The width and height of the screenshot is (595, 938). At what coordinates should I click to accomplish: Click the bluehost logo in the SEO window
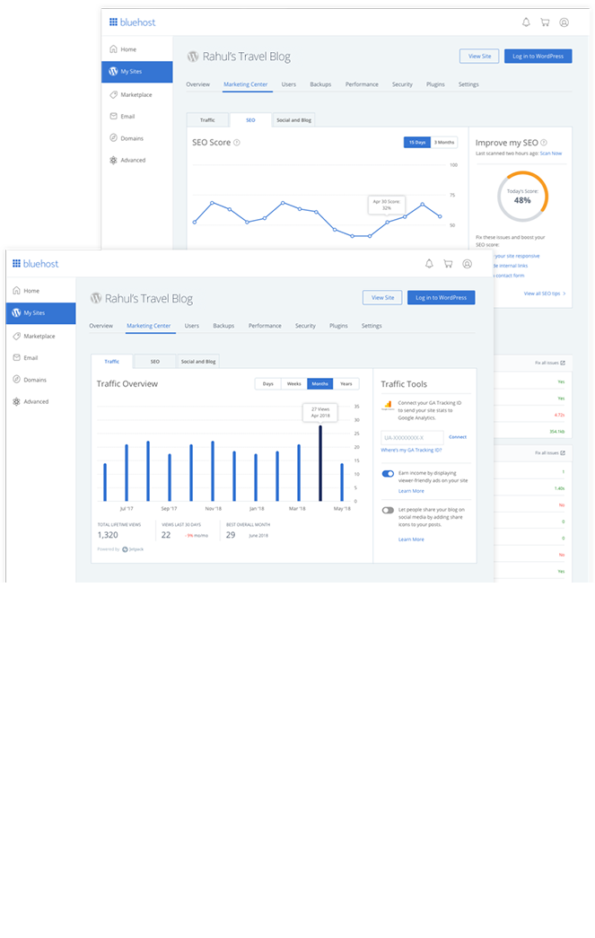(x=132, y=22)
